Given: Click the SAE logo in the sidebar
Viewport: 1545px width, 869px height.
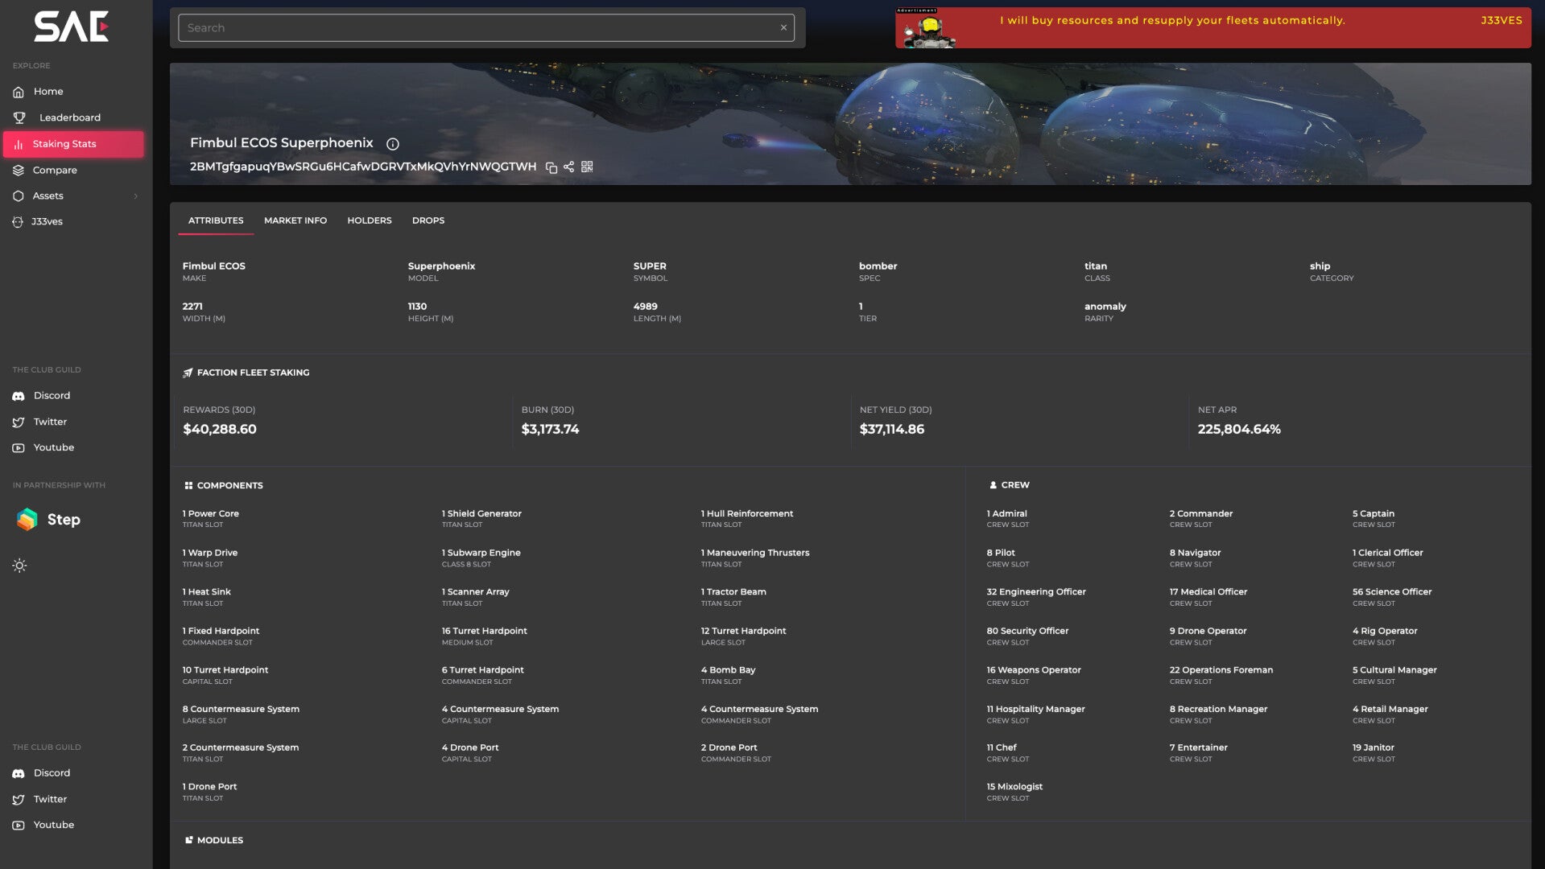Looking at the screenshot, I should coord(71,27).
